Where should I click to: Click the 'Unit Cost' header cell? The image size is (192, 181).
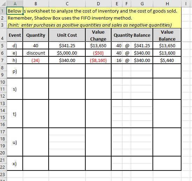pos(67,35)
